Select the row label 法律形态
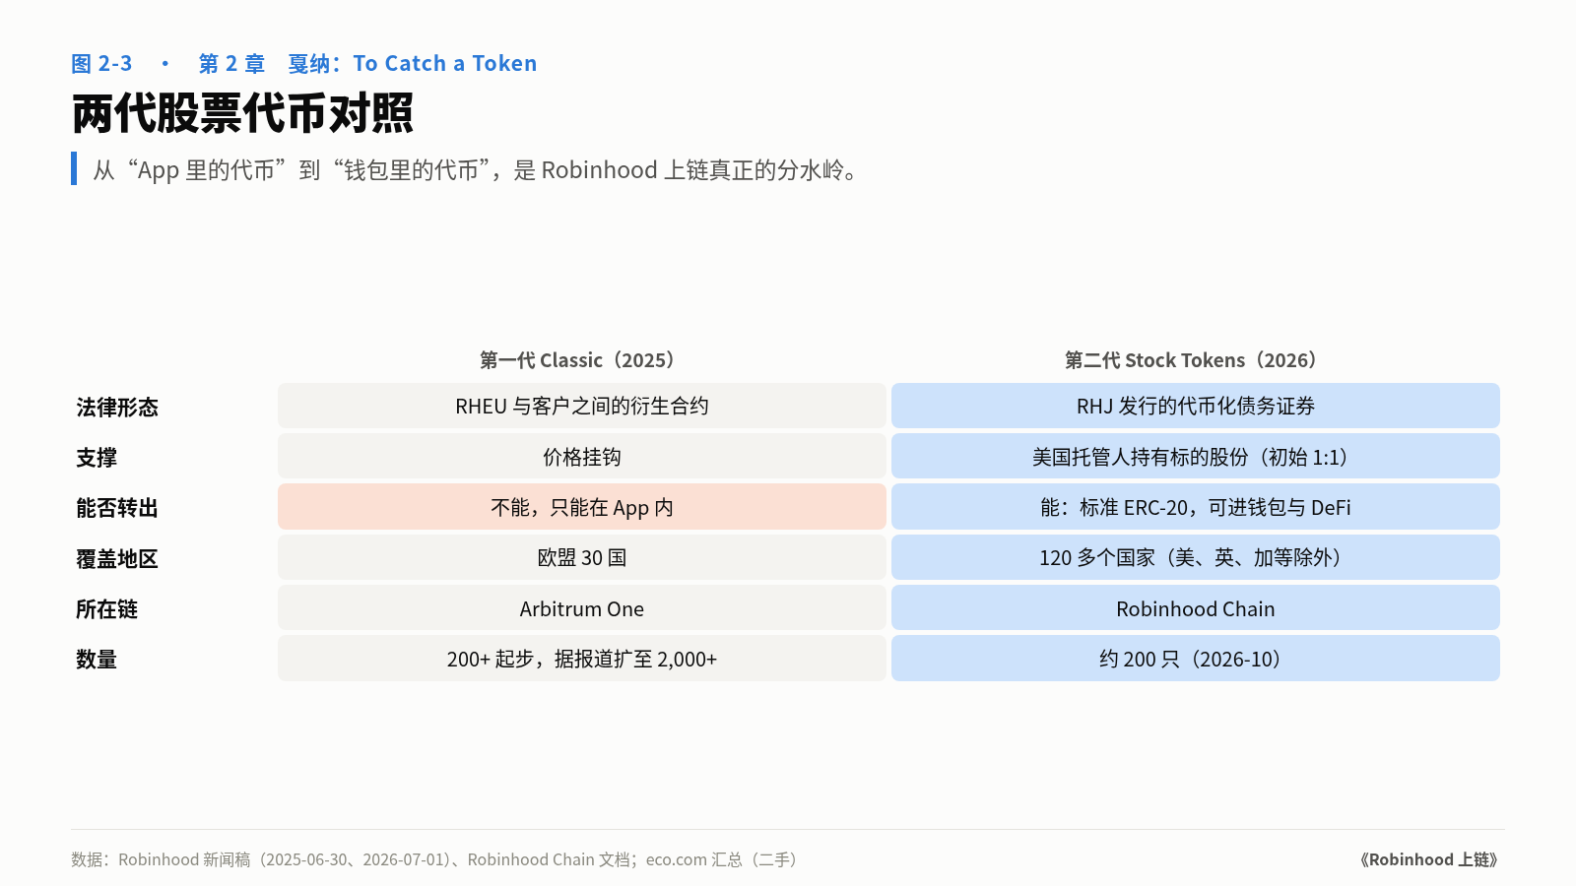The image size is (1576, 886). 117,408
